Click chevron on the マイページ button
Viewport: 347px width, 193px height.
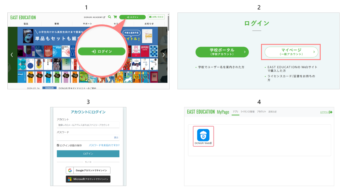tap(314, 52)
